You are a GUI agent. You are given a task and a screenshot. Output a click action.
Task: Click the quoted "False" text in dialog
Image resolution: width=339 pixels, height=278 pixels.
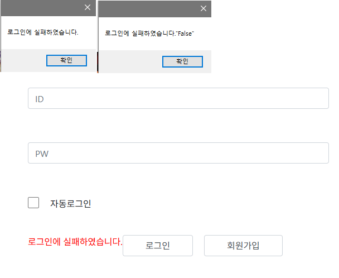pyautogui.click(x=185, y=34)
